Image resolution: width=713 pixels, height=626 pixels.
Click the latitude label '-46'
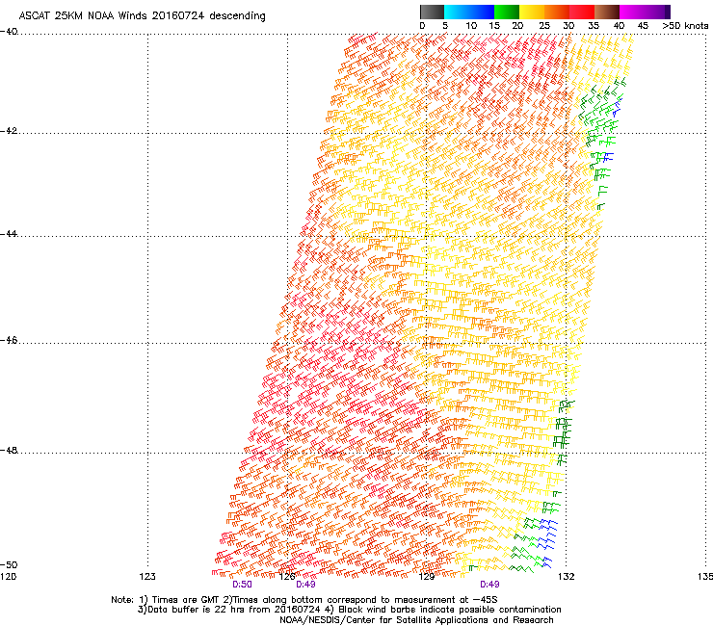coord(9,340)
